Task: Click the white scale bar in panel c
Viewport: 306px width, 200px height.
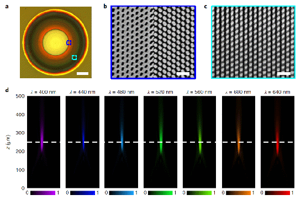Action: click(284, 74)
